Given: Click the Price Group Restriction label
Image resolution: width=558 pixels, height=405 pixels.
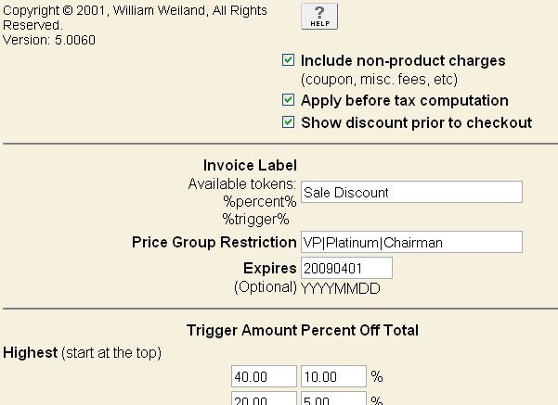Looking at the screenshot, I should point(214,243).
